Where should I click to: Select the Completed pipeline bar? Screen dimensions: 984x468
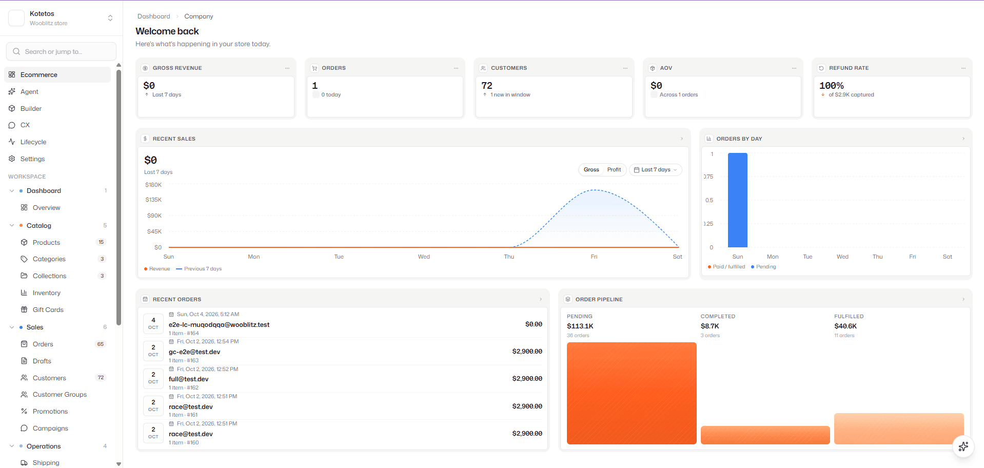[765, 435]
